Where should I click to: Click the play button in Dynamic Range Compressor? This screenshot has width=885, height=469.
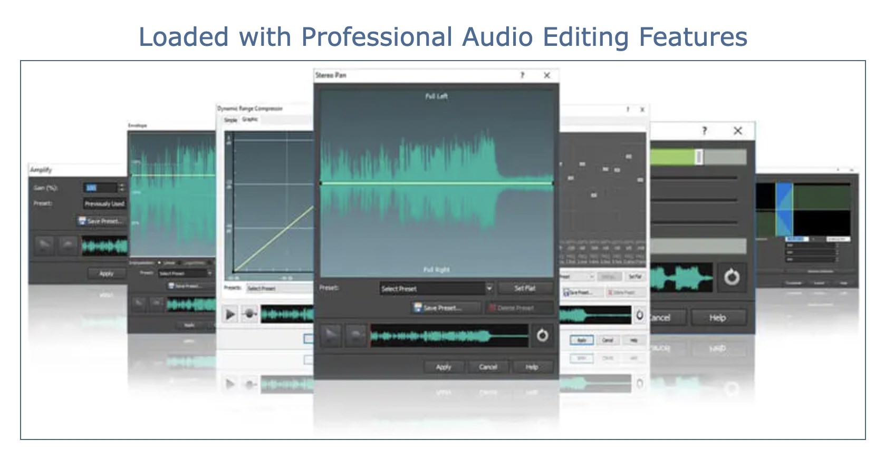click(230, 315)
